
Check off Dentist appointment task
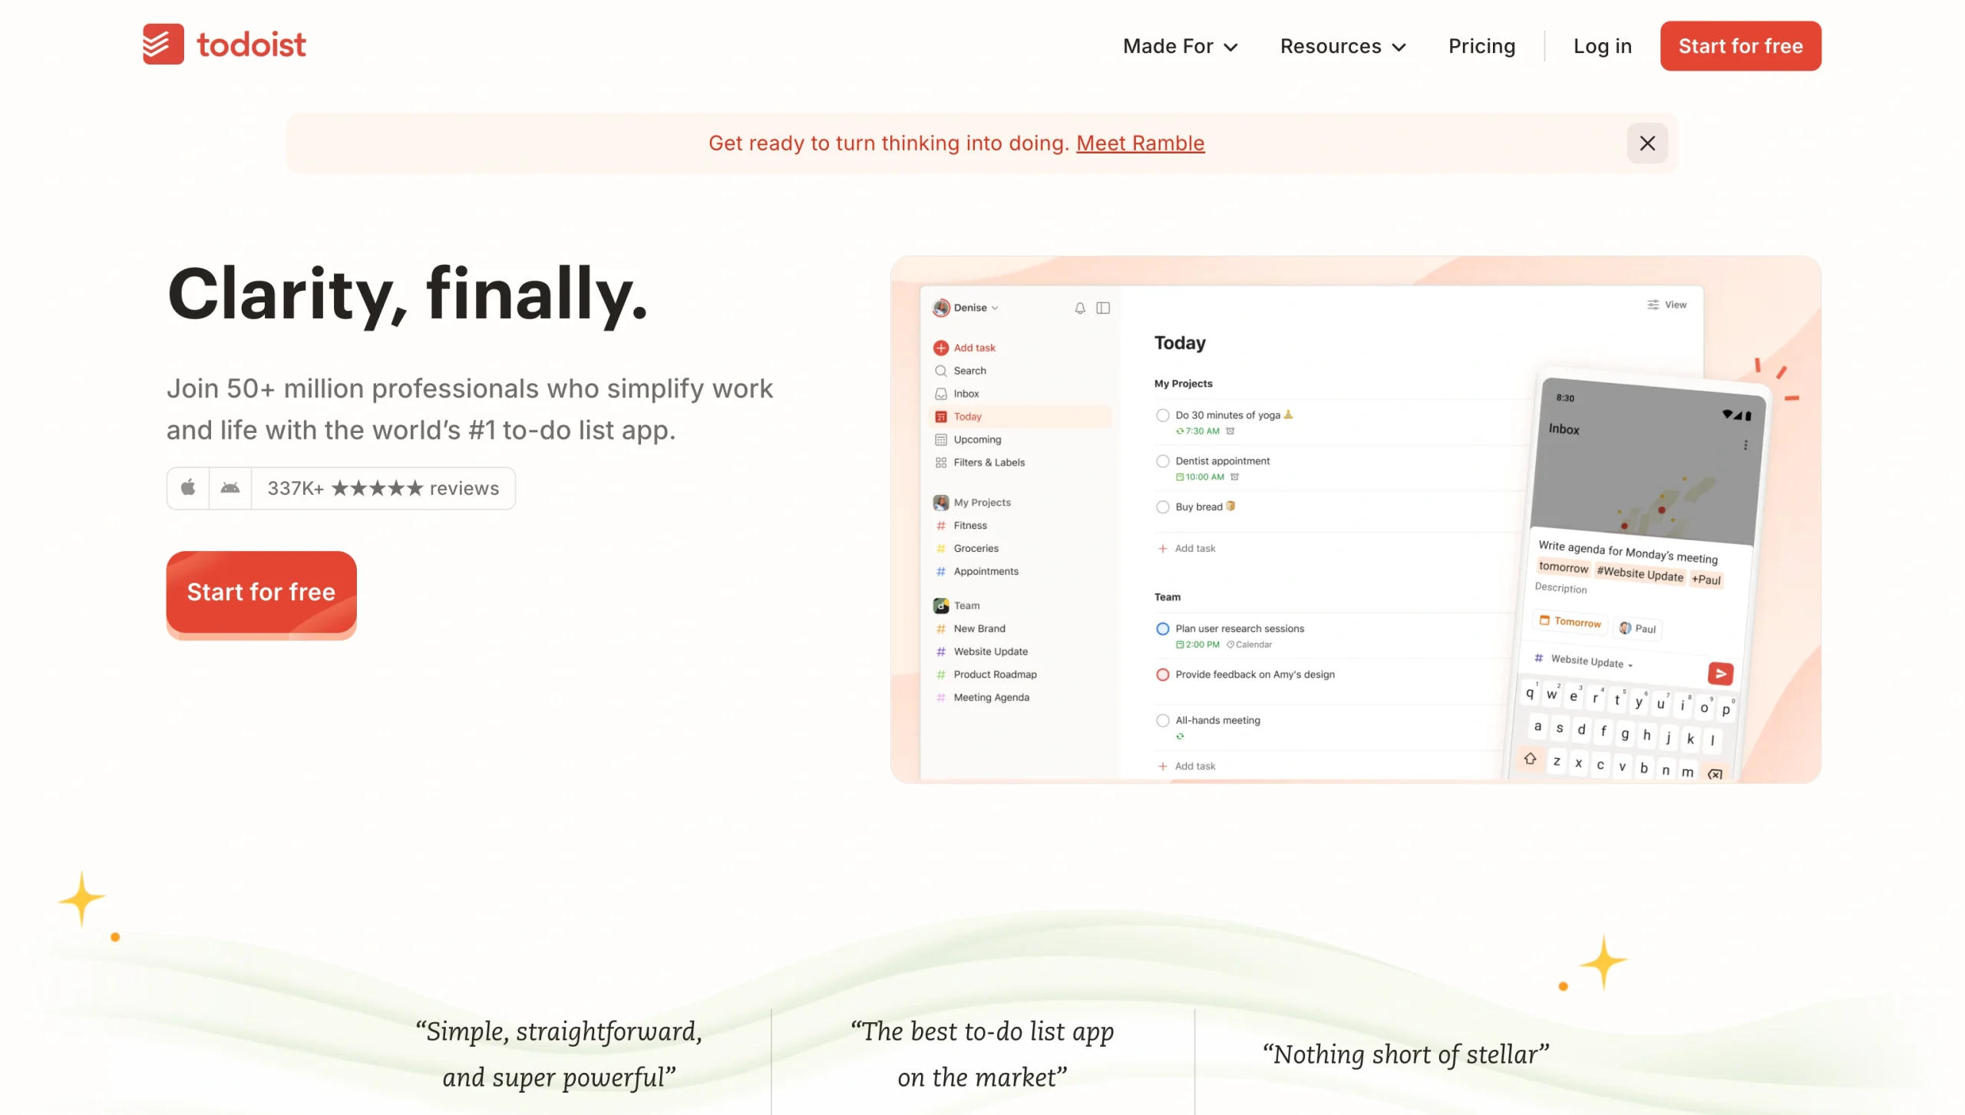[1163, 461]
